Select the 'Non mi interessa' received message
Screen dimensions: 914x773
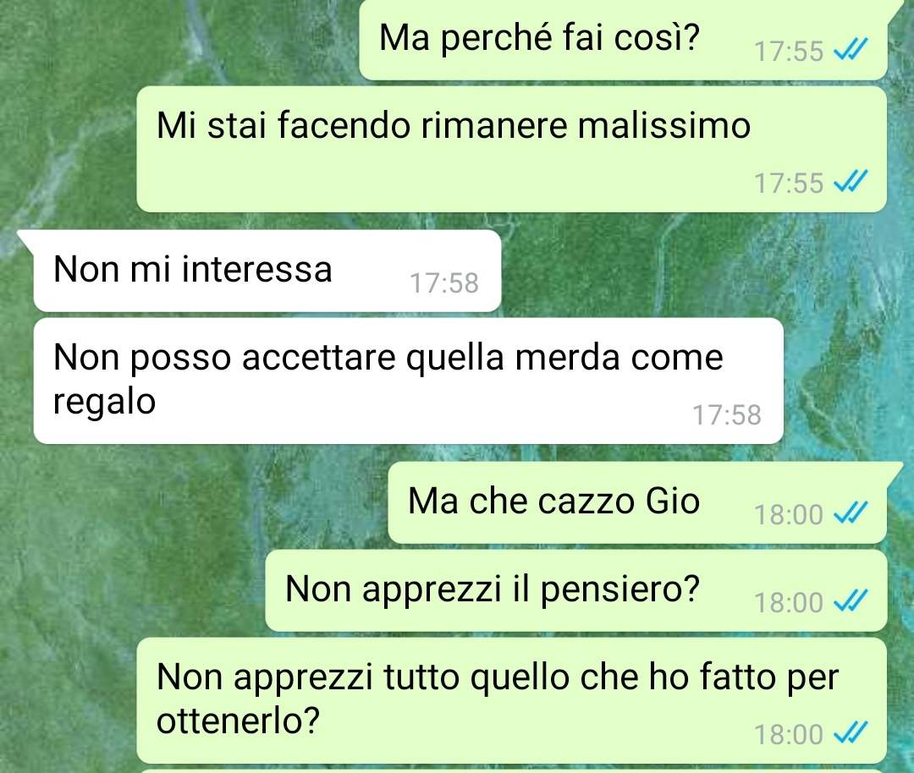tap(267, 271)
